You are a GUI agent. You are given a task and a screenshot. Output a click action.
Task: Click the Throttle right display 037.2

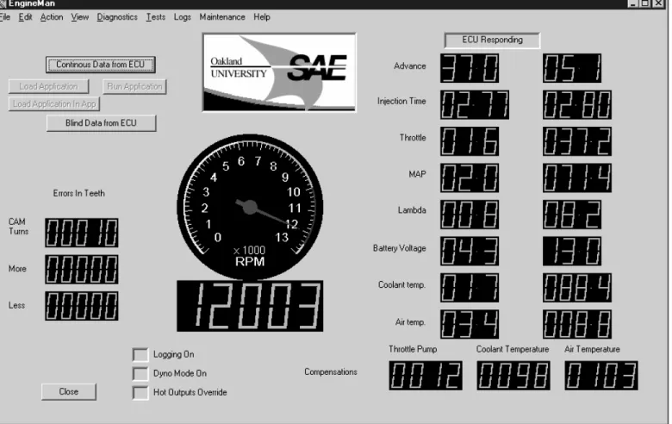577,141
